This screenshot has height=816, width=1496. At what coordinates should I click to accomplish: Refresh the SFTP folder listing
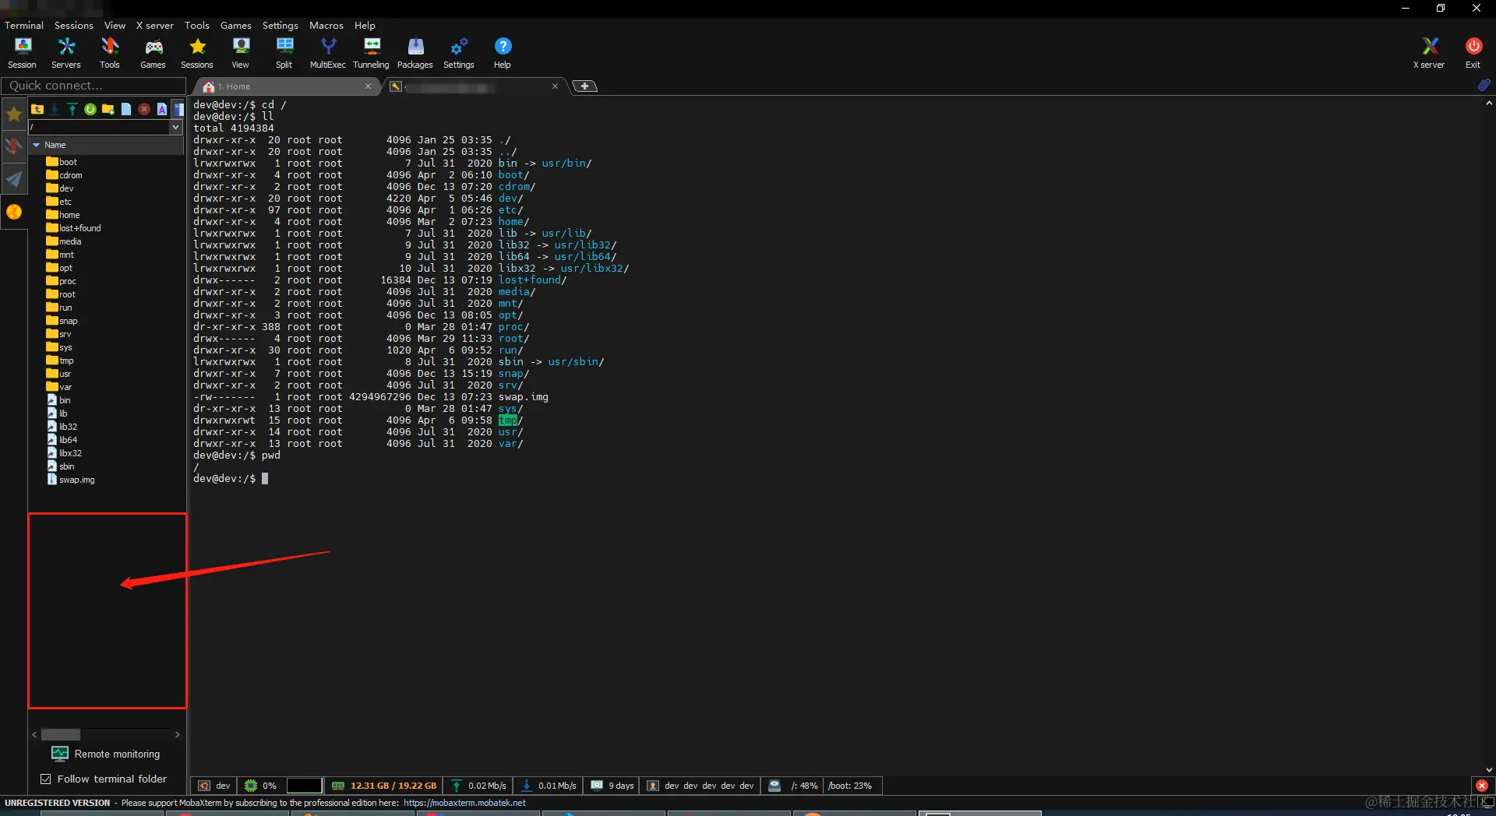[x=90, y=109]
